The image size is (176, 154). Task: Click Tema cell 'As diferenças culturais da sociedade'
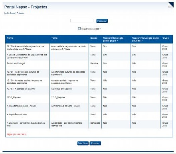click(68, 73)
